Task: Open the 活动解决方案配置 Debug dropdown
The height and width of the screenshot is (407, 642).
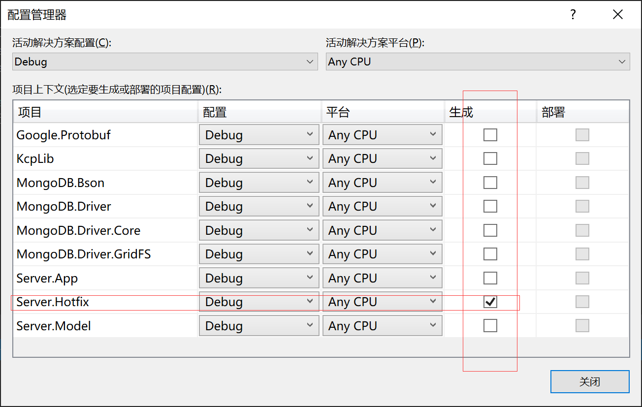Action: pos(165,62)
